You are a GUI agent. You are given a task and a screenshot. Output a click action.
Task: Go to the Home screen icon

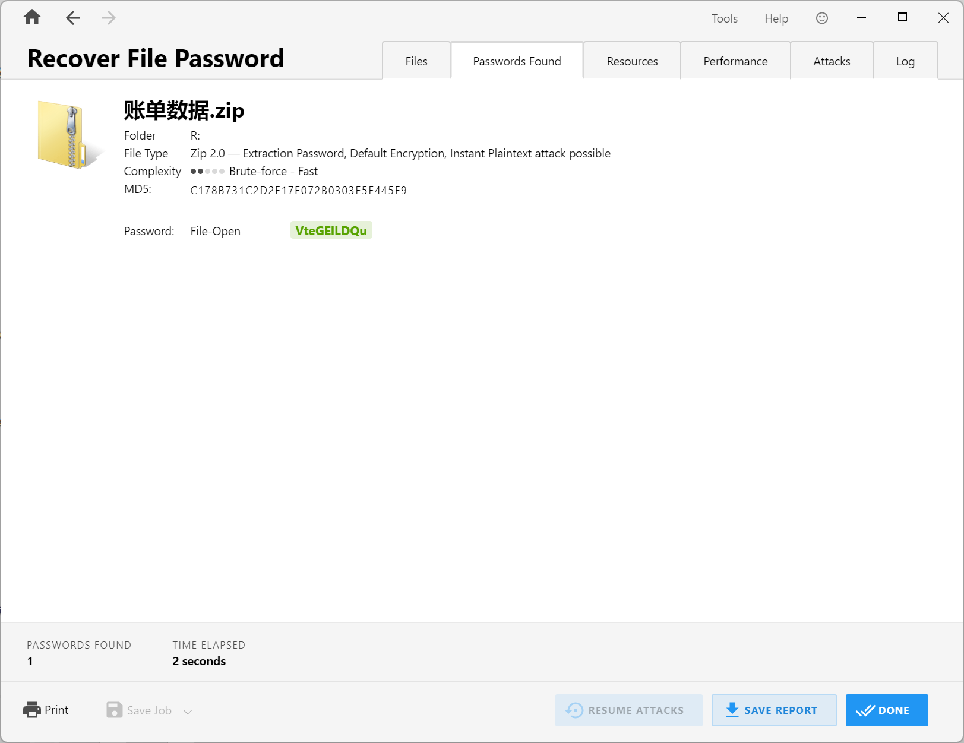[x=32, y=18]
